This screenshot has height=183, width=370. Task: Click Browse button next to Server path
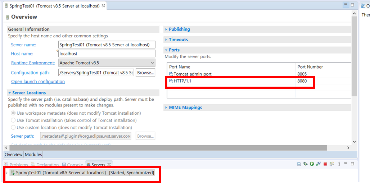(x=145, y=136)
